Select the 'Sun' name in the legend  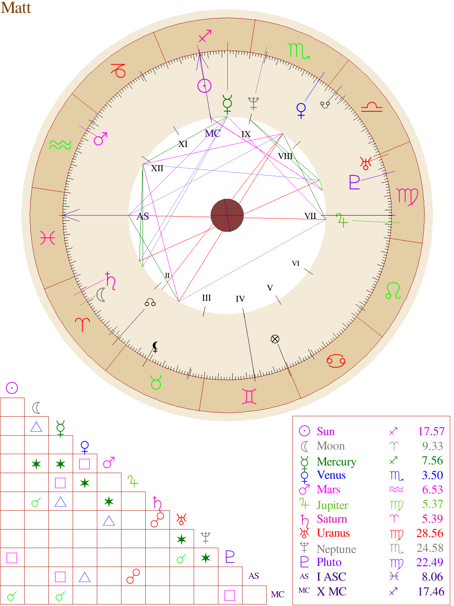pos(326,432)
